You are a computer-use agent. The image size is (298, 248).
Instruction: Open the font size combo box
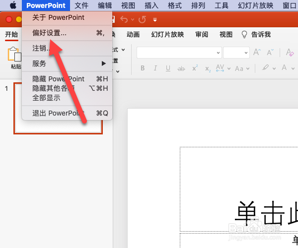236,53
